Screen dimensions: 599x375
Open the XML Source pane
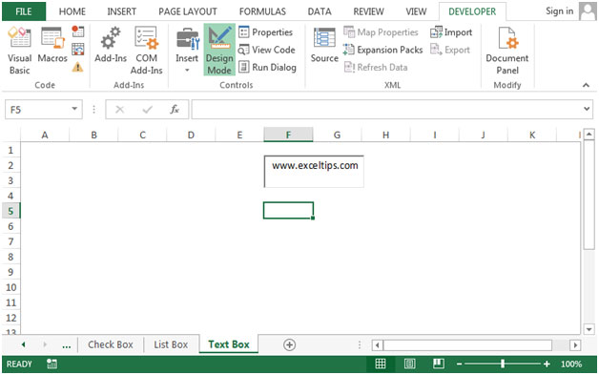324,45
